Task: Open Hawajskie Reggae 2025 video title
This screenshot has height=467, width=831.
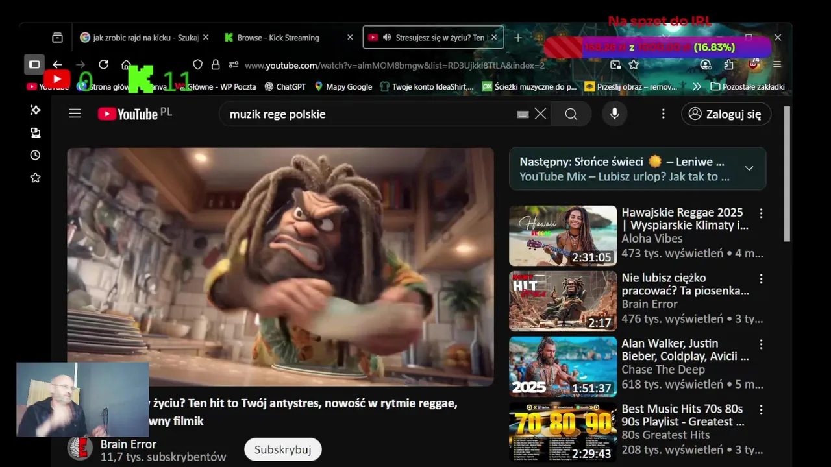Action: (x=685, y=219)
